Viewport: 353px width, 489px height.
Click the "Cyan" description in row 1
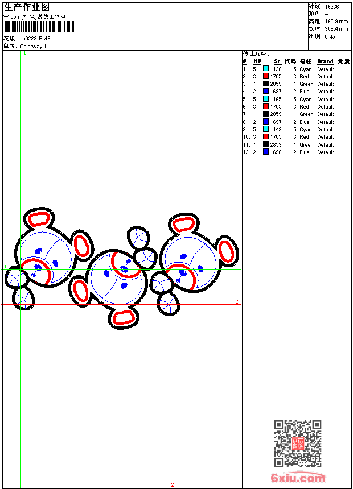(x=306, y=69)
